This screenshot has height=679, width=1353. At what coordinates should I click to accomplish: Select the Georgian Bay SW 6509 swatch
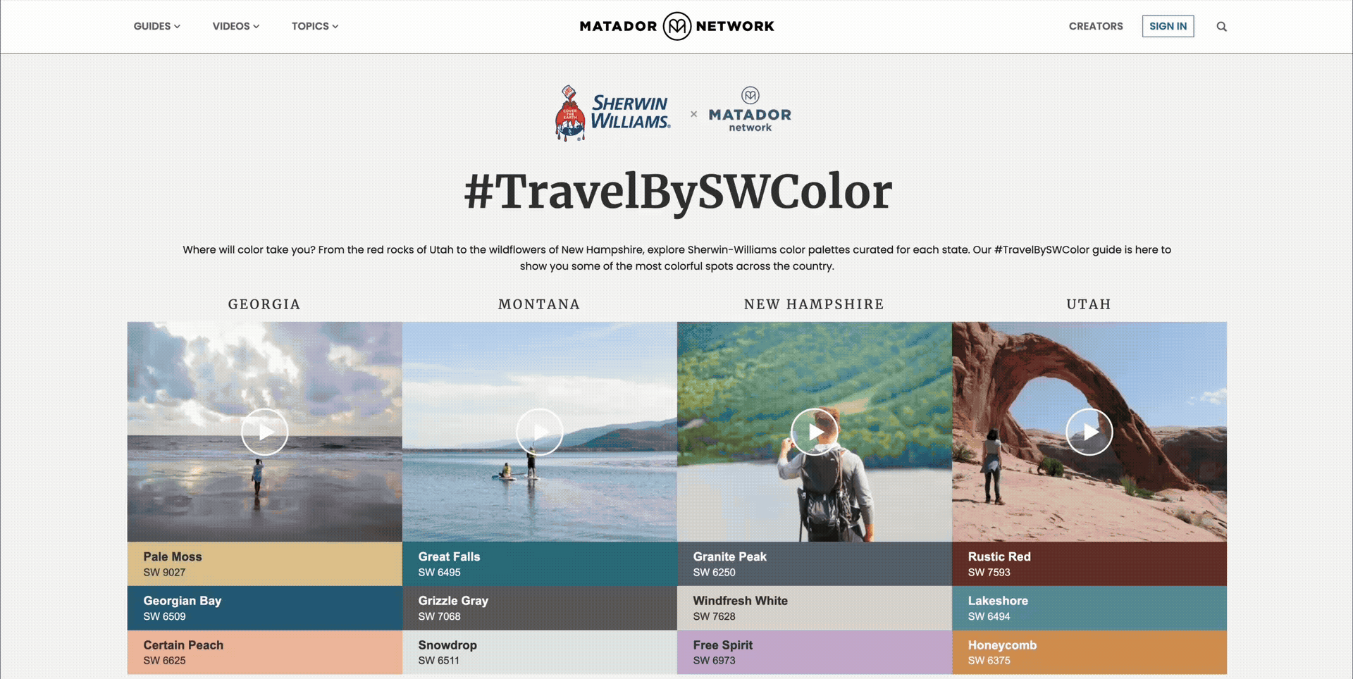point(264,608)
